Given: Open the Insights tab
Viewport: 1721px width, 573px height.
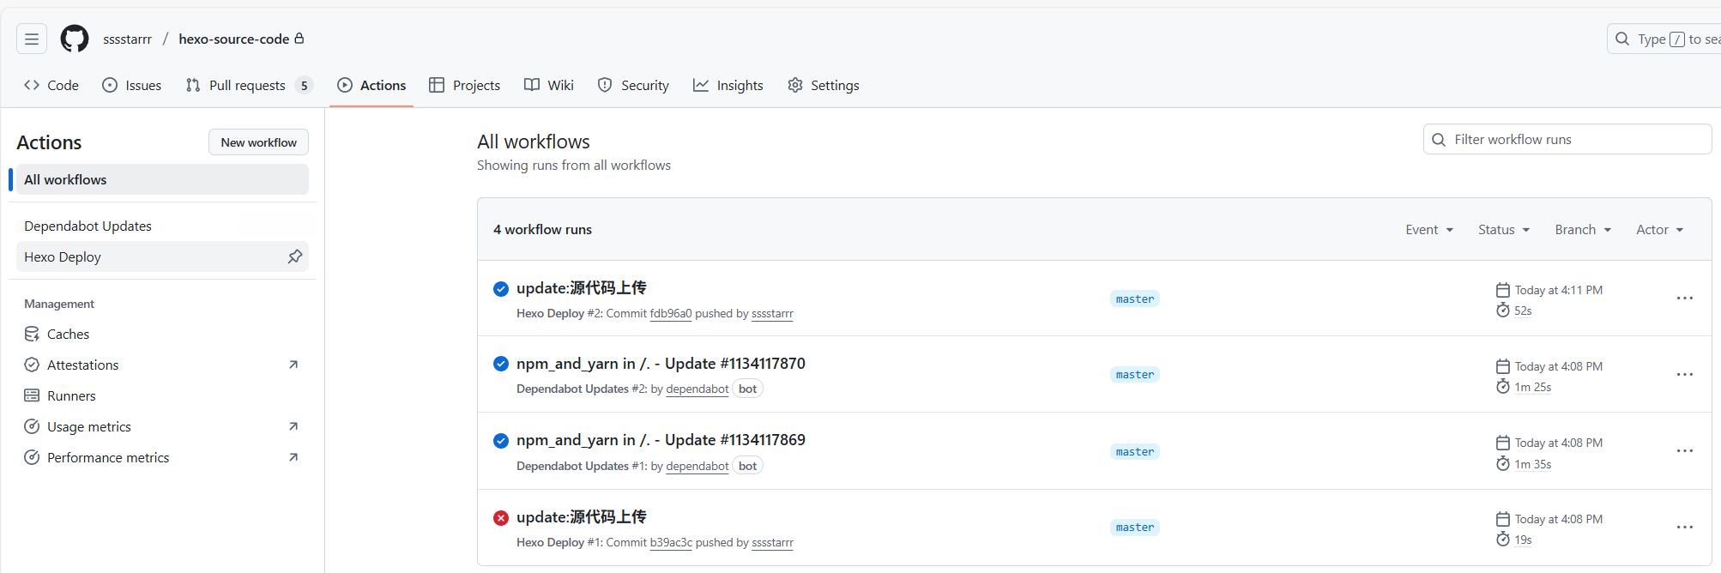Looking at the screenshot, I should pyautogui.click(x=728, y=85).
